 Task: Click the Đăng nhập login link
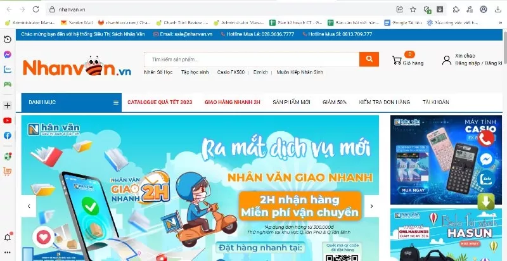(x=468, y=63)
